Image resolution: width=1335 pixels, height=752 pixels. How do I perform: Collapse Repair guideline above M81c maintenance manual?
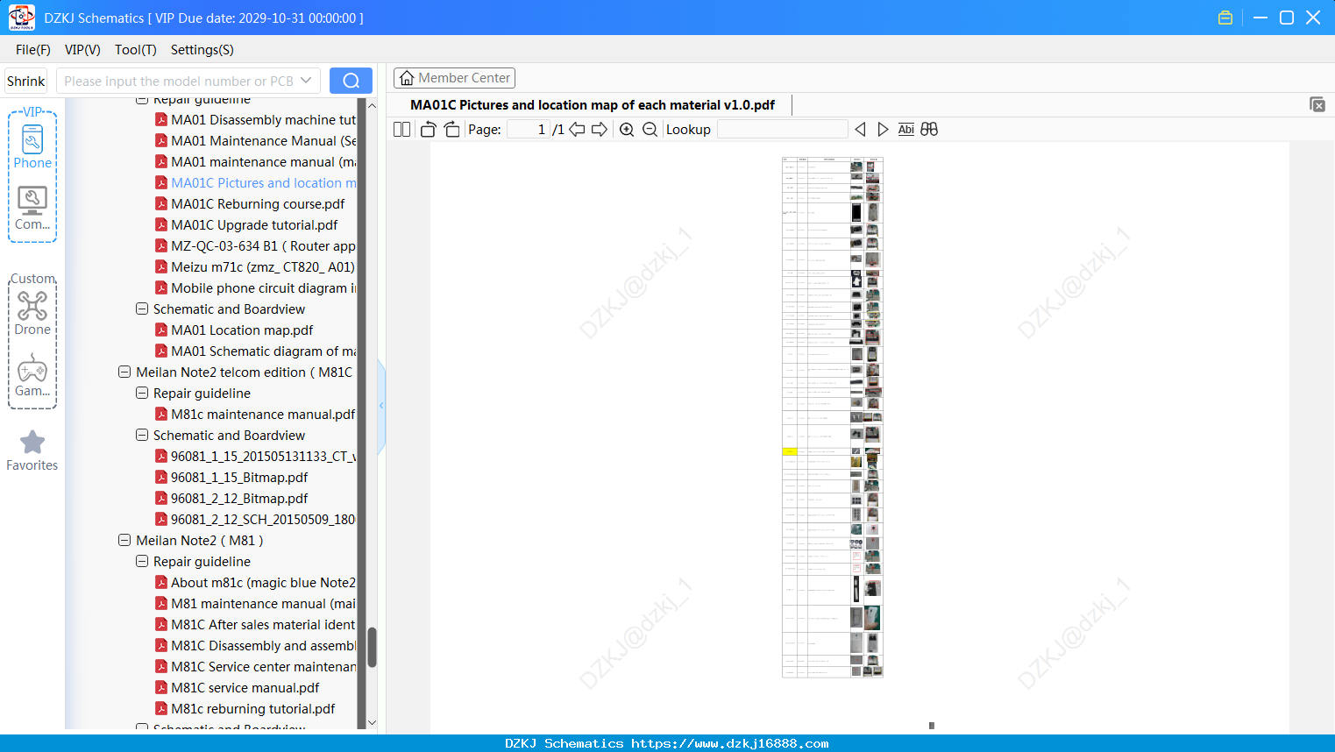tap(142, 394)
